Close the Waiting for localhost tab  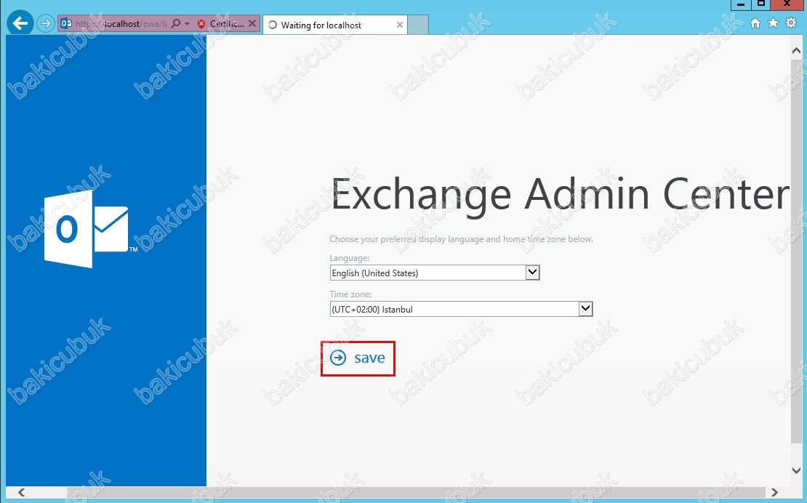pyautogui.click(x=399, y=25)
